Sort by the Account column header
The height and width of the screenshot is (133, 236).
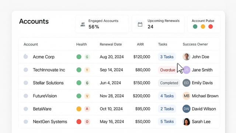click(31, 44)
